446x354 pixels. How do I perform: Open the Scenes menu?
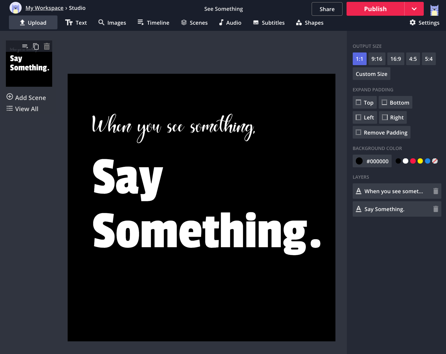[194, 23]
